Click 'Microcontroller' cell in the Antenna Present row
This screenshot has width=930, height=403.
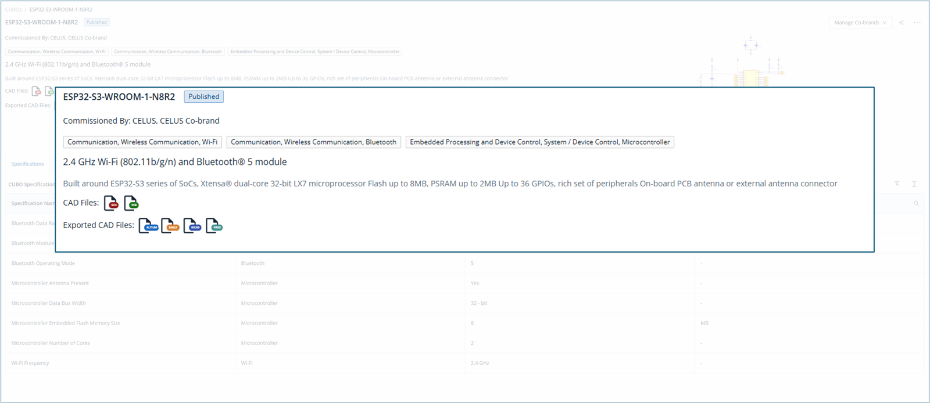259,283
